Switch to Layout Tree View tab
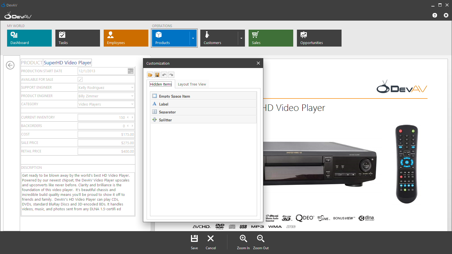This screenshot has height=254, width=452. pyautogui.click(x=192, y=84)
